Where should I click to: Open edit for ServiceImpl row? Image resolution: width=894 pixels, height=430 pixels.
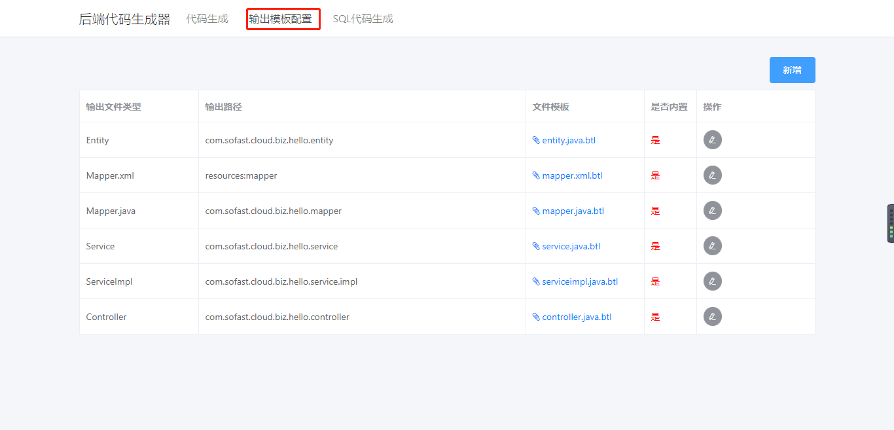[x=712, y=281]
